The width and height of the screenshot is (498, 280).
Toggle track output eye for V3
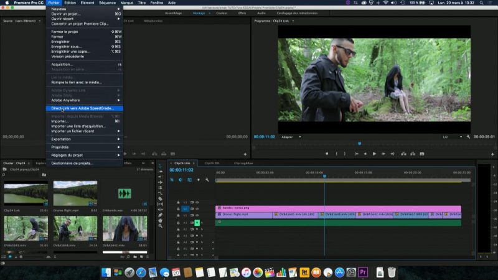(x=197, y=202)
